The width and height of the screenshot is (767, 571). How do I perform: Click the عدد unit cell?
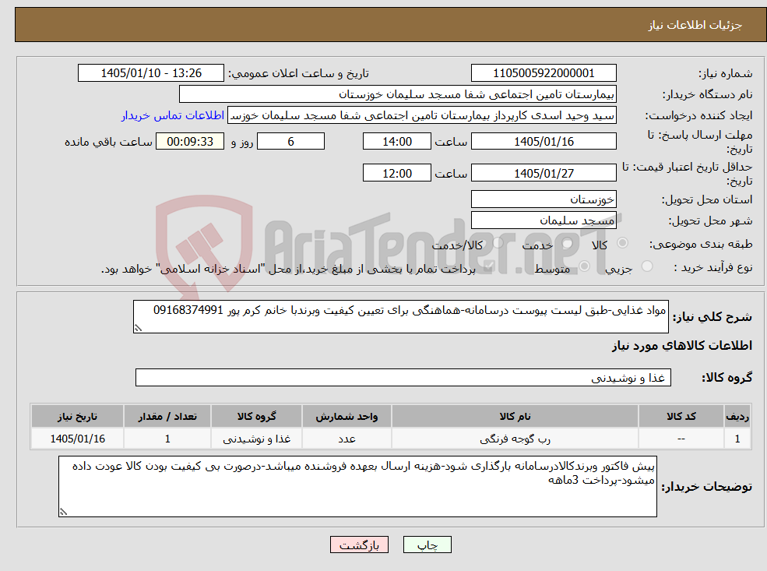(x=347, y=439)
